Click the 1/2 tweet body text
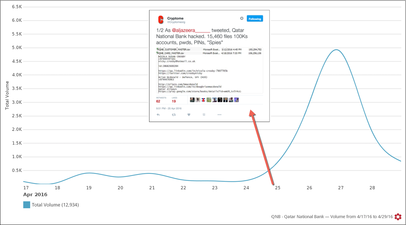 click(202, 36)
